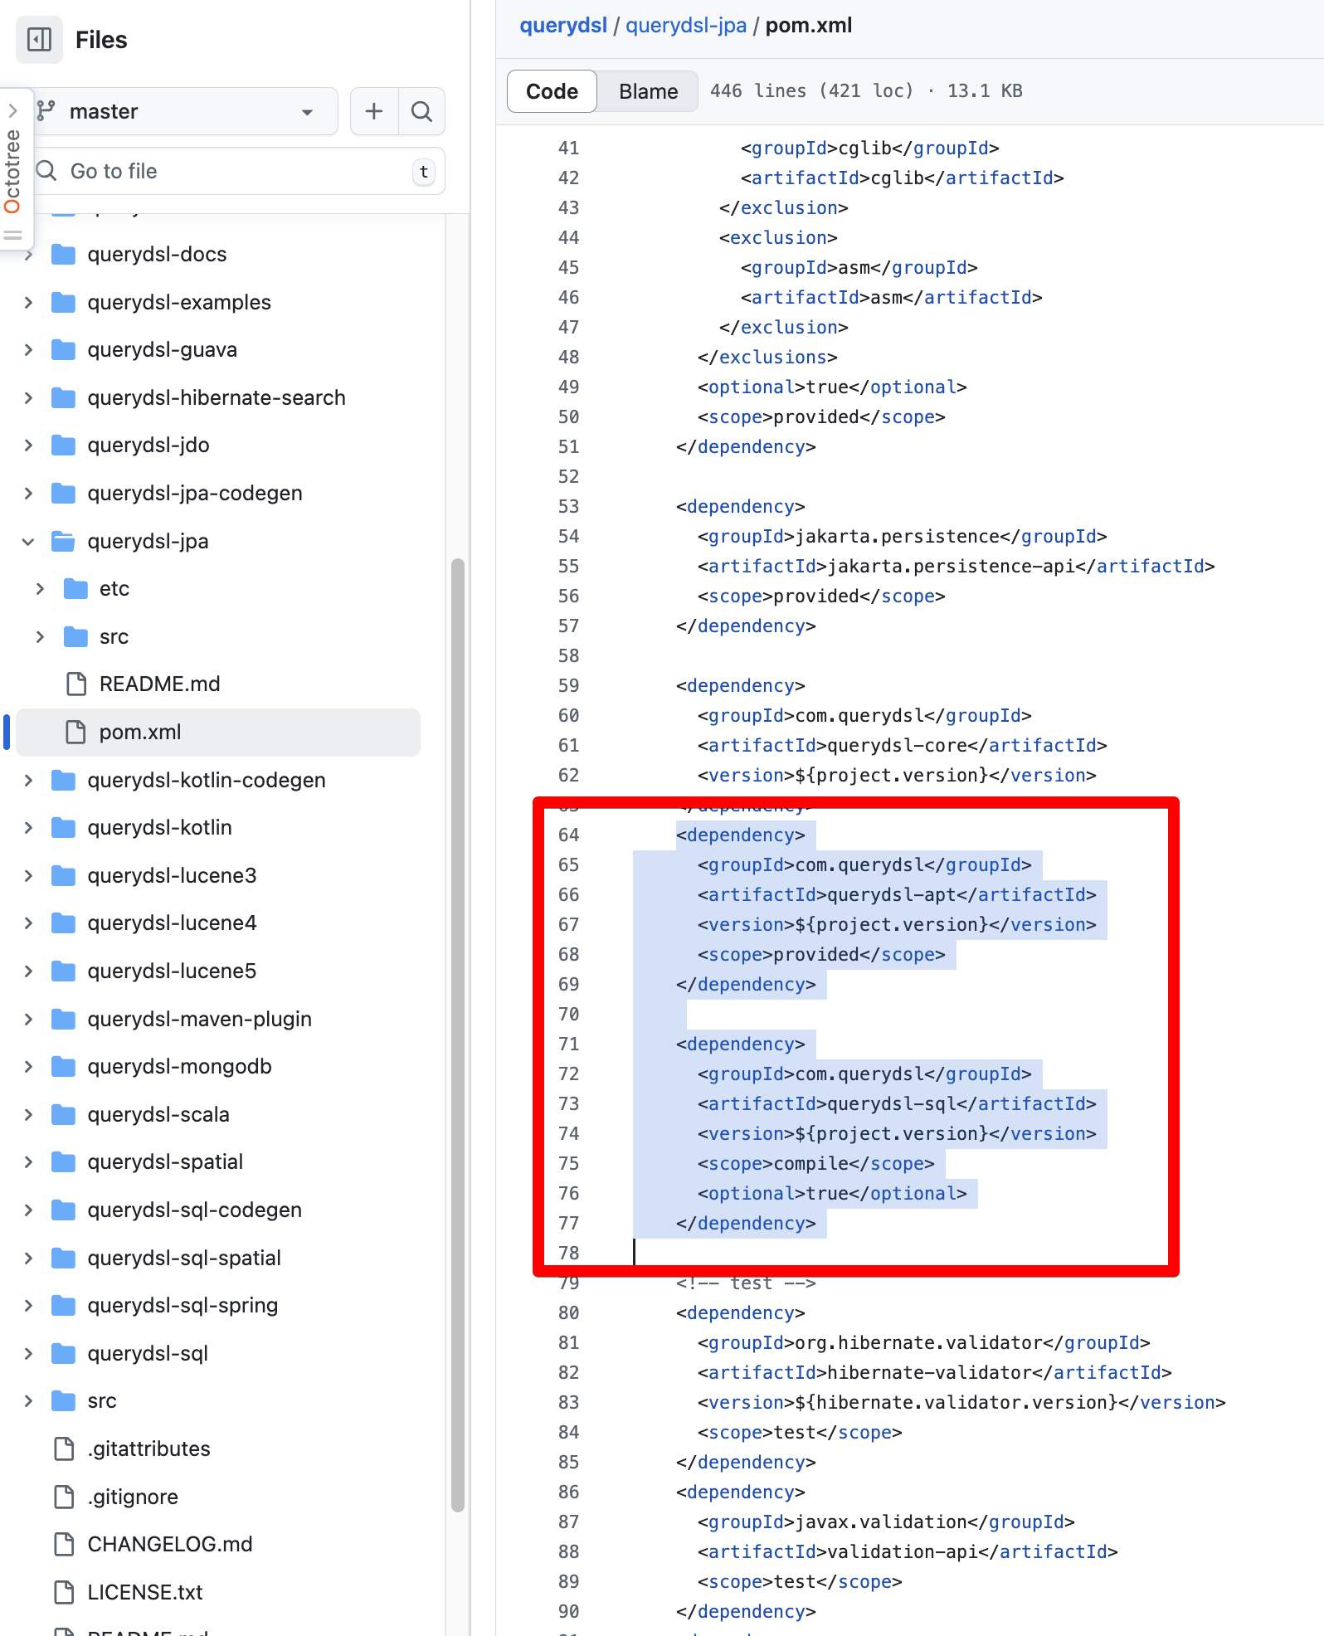Open the Octotree side tab
Image resolution: width=1324 pixels, height=1636 pixels.
13,172
